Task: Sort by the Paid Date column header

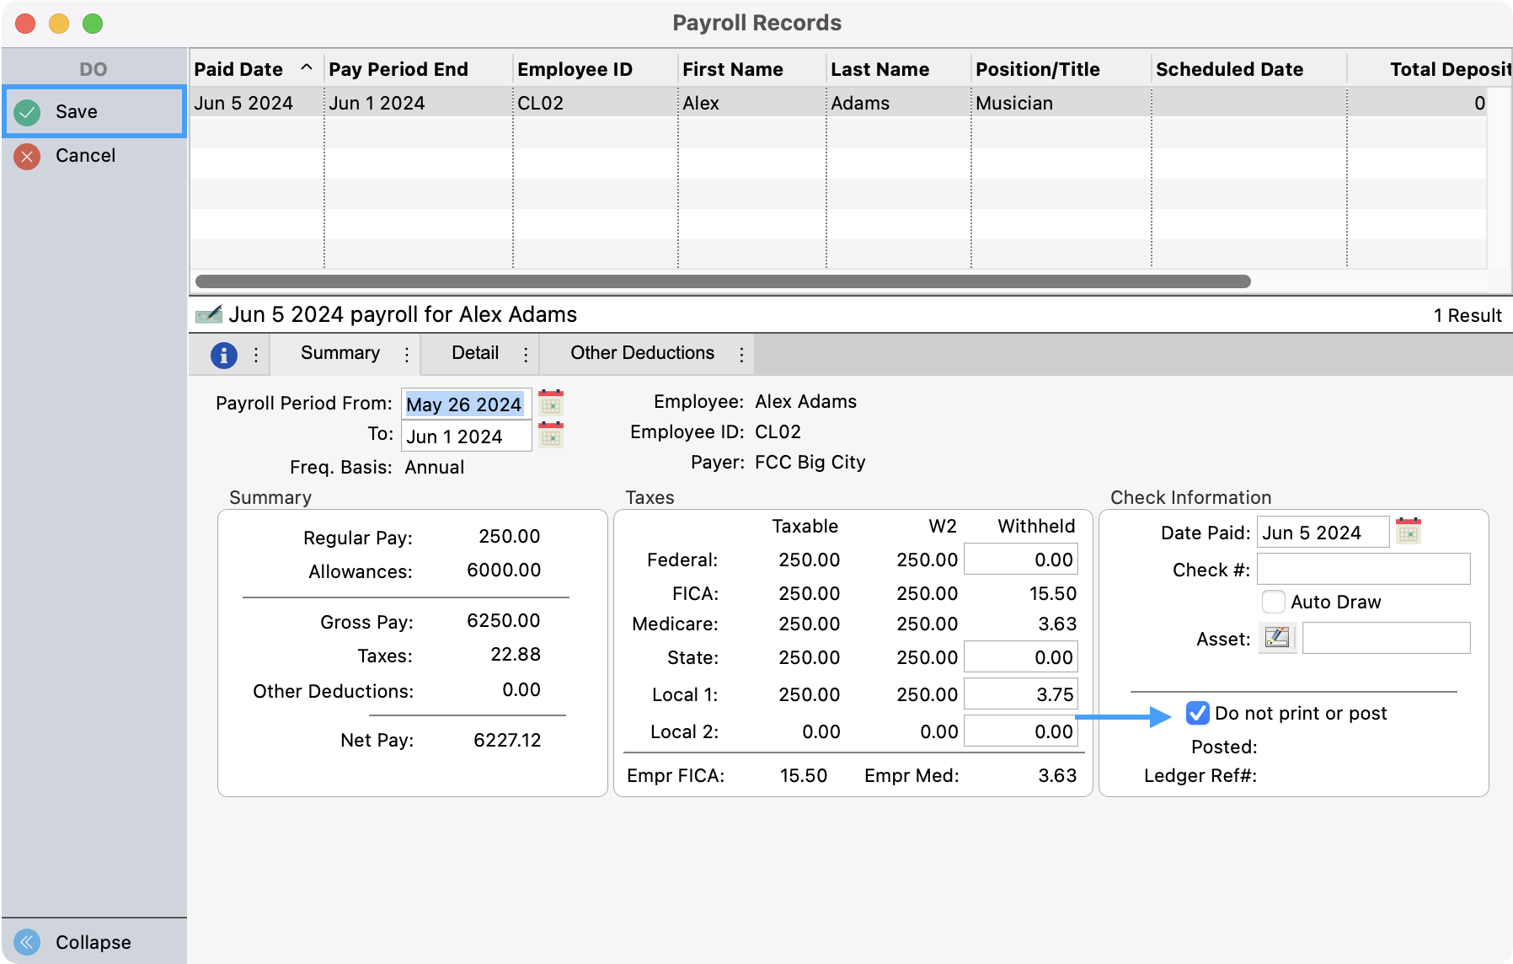Action: 239,69
